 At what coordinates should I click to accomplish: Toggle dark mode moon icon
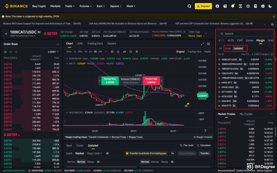point(270,6)
